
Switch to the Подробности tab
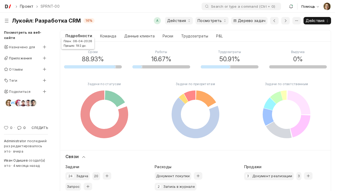click(x=79, y=36)
